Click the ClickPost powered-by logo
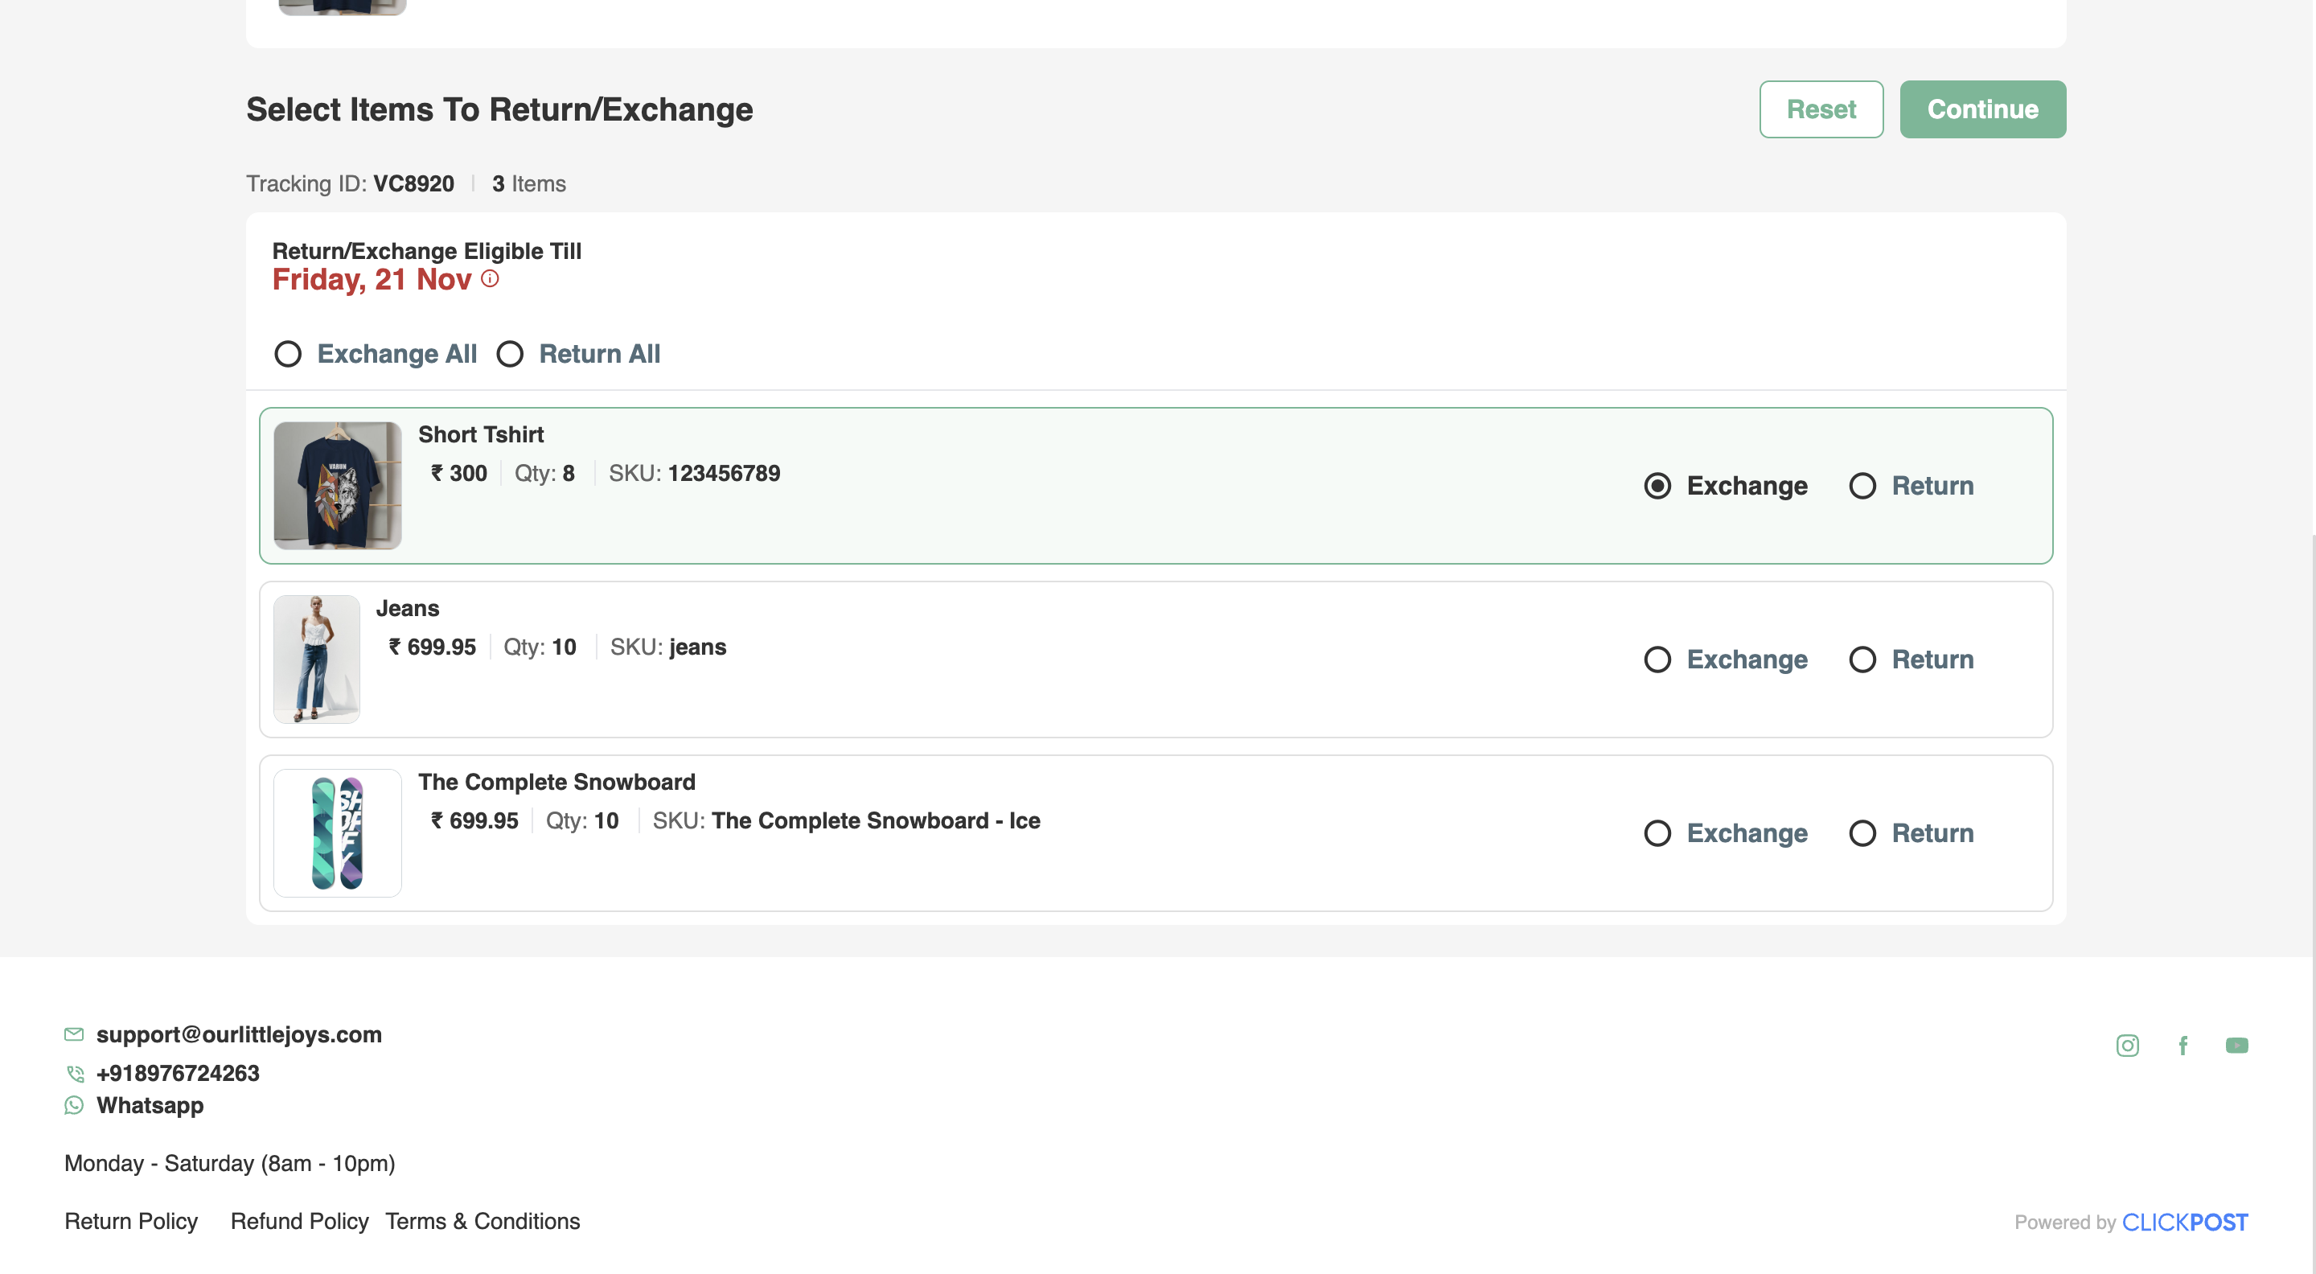Viewport: 2316px width, 1274px height. (x=2184, y=1222)
